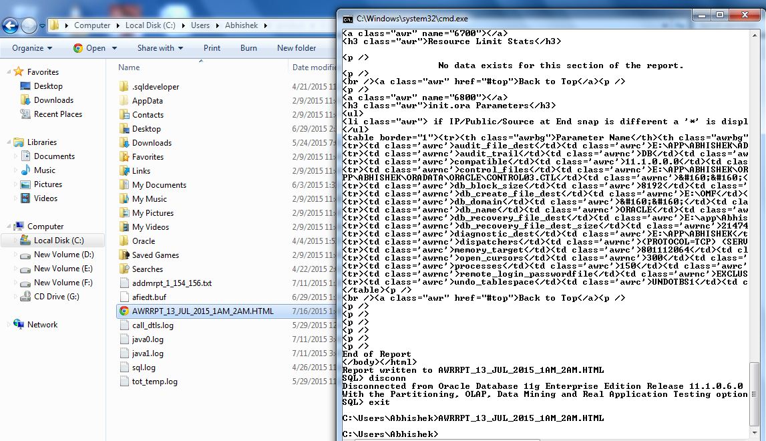Click the Pictures library icon

point(25,184)
